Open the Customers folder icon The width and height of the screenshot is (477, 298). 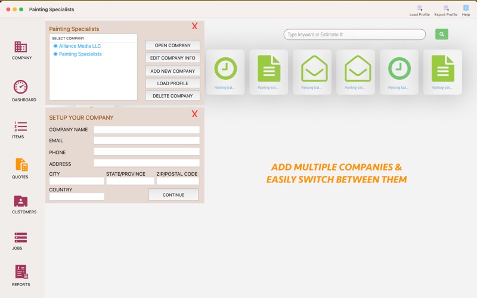21,201
